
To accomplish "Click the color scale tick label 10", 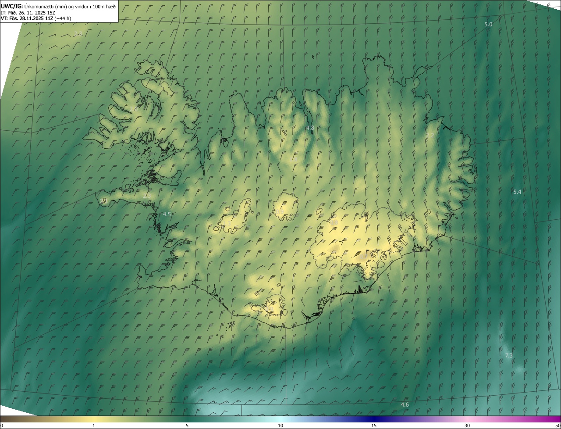I will (280, 425).
